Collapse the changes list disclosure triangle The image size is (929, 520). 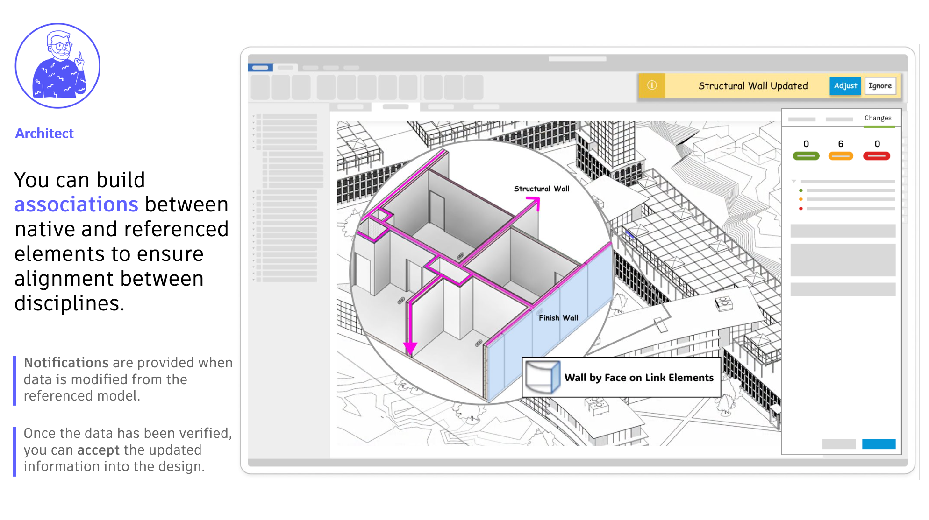[x=794, y=181]
